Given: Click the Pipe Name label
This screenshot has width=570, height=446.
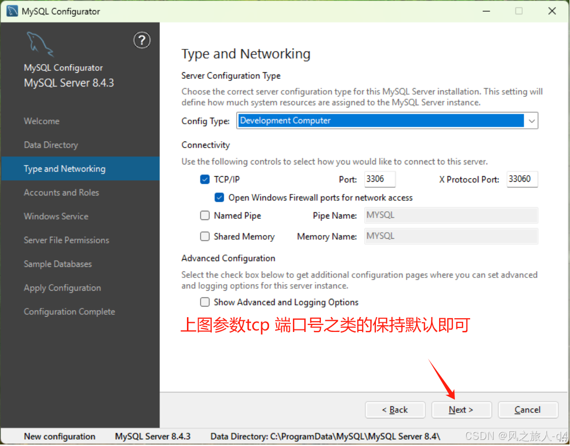Looking at the screenshot, I should click(335, 216).
